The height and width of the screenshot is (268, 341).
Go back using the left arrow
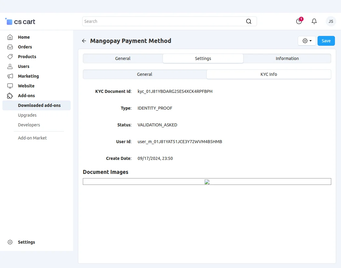coord(84,41)
